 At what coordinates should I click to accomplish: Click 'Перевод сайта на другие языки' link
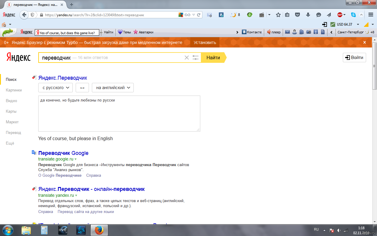coord(86,212)
